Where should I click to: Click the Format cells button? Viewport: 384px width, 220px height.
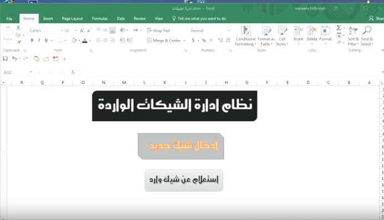tap(326, 35)
